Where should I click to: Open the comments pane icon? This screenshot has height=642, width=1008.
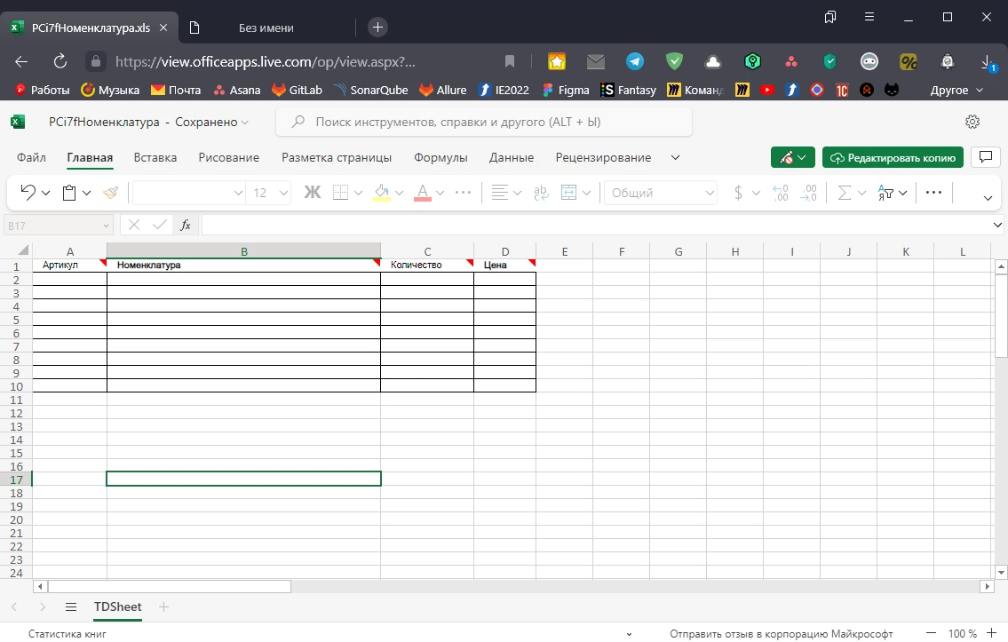coord(985,157)
